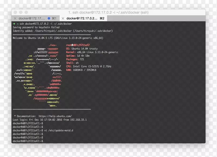Close the second docker@172.17.0.2 tab
Viewport: 217px width, 157px height.
[x=63, y=18]
